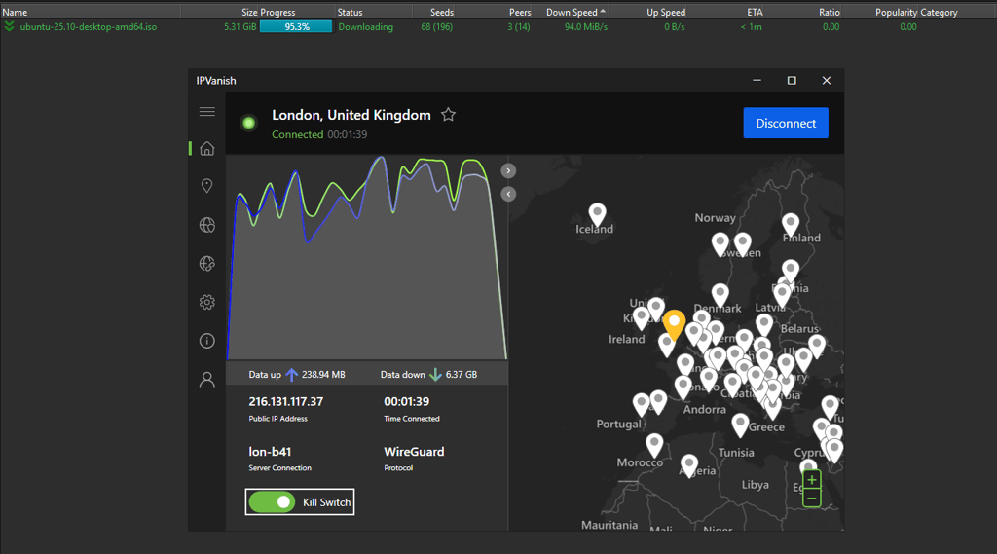Select the ubuntu-25.10-desktop-amd64.iso torrent
997x554 pixels.
(x=89, y=26)
